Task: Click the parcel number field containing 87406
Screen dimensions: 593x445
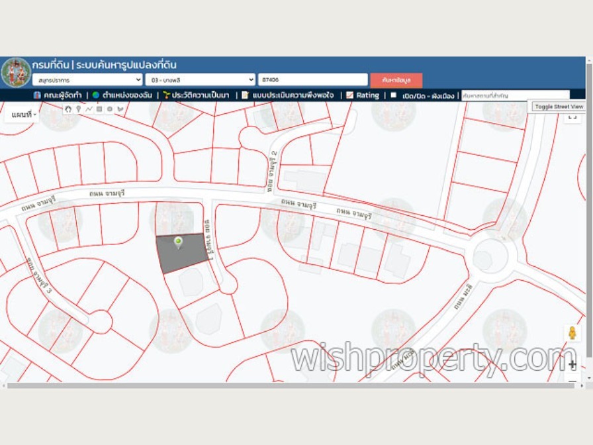Action: [313, 80]
